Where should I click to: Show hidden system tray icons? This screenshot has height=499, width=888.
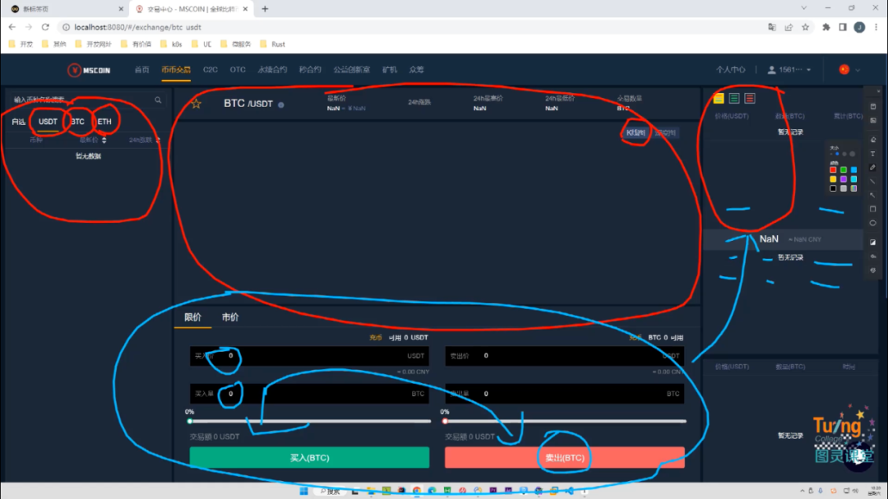pyautogui.click(x=802, y=491)
